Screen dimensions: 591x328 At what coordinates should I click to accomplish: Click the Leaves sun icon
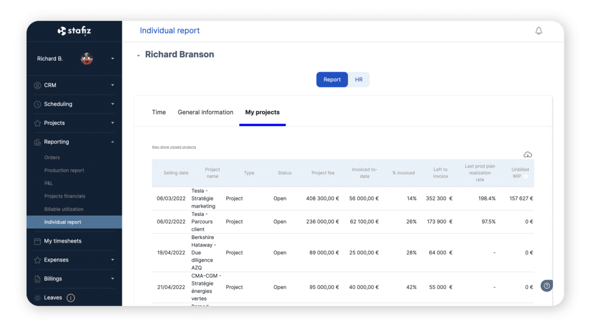[38, 298]
